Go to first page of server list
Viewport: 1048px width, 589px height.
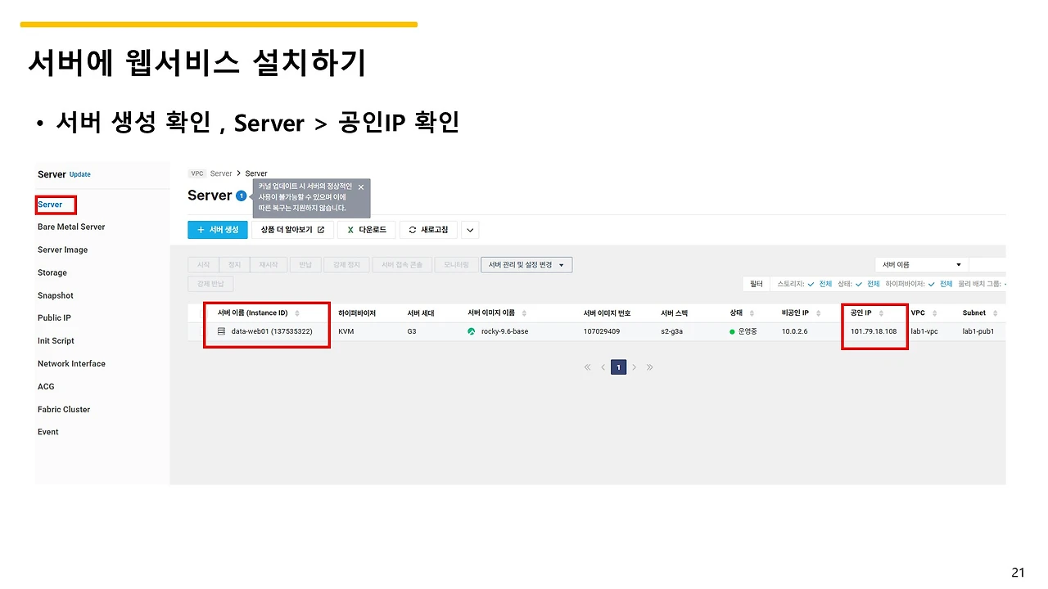(x=587, y=367)
